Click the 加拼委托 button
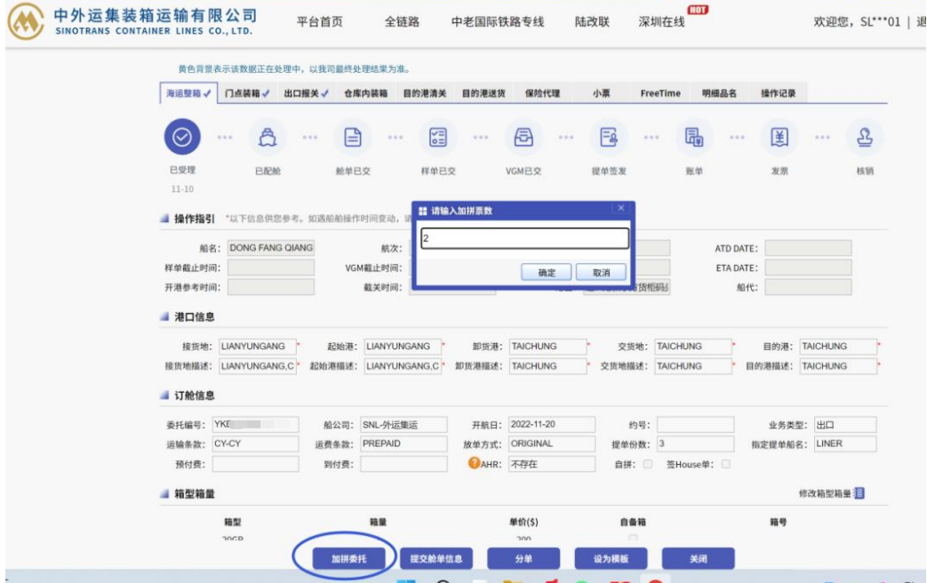This screenshot has height=583, width=927. (348, 558)
